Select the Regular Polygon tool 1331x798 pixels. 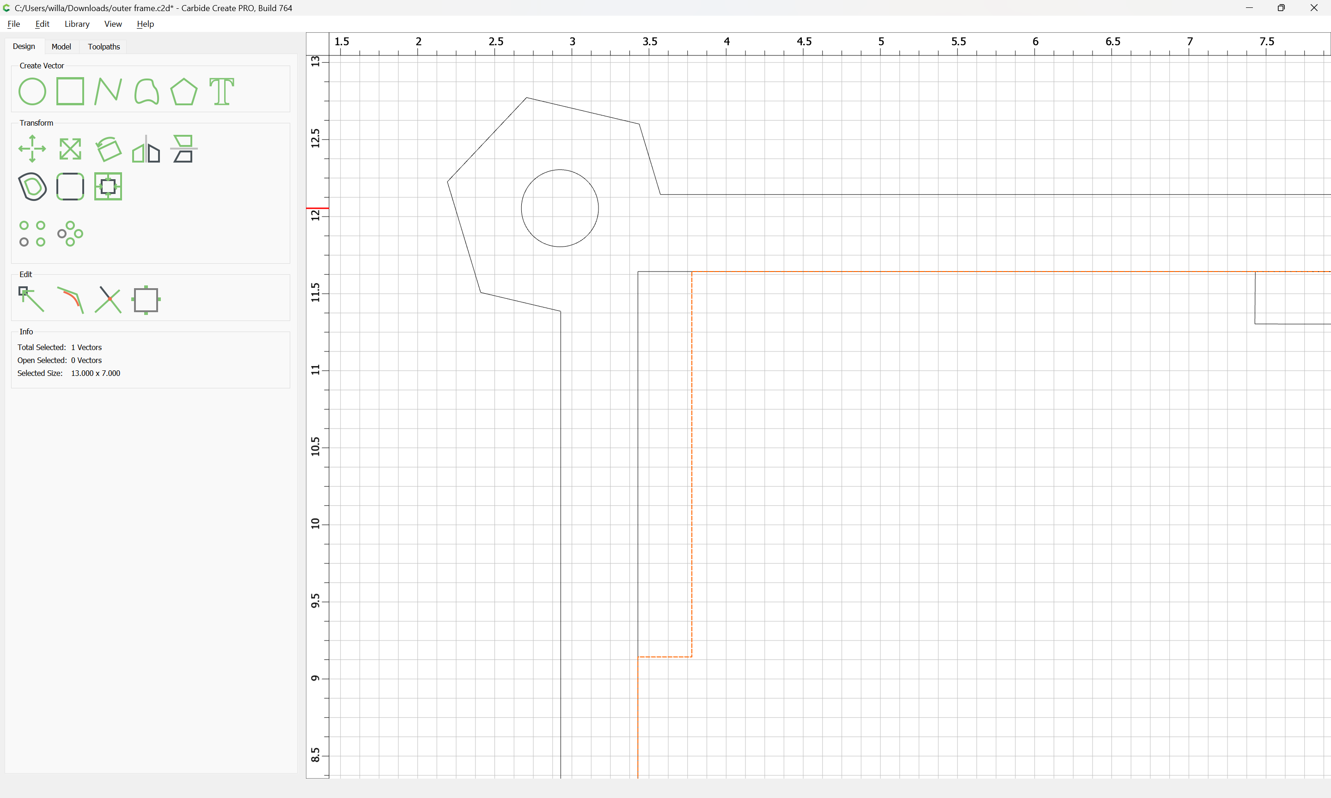click(x=184, y=91)
